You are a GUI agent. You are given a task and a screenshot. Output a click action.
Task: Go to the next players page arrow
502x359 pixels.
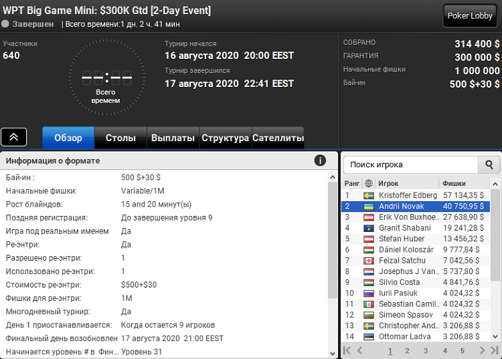(482, 350)
